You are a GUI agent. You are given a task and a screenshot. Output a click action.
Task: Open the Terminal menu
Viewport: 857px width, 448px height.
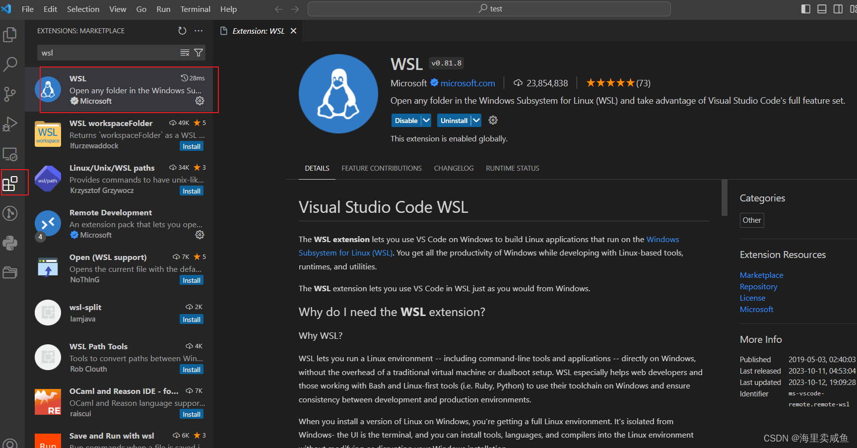195,8
